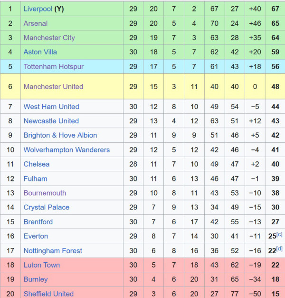This screenshot has width=285, height=298.
Task: Open footnote [c] beside Everton's points
Action: (x=279, y=234)
